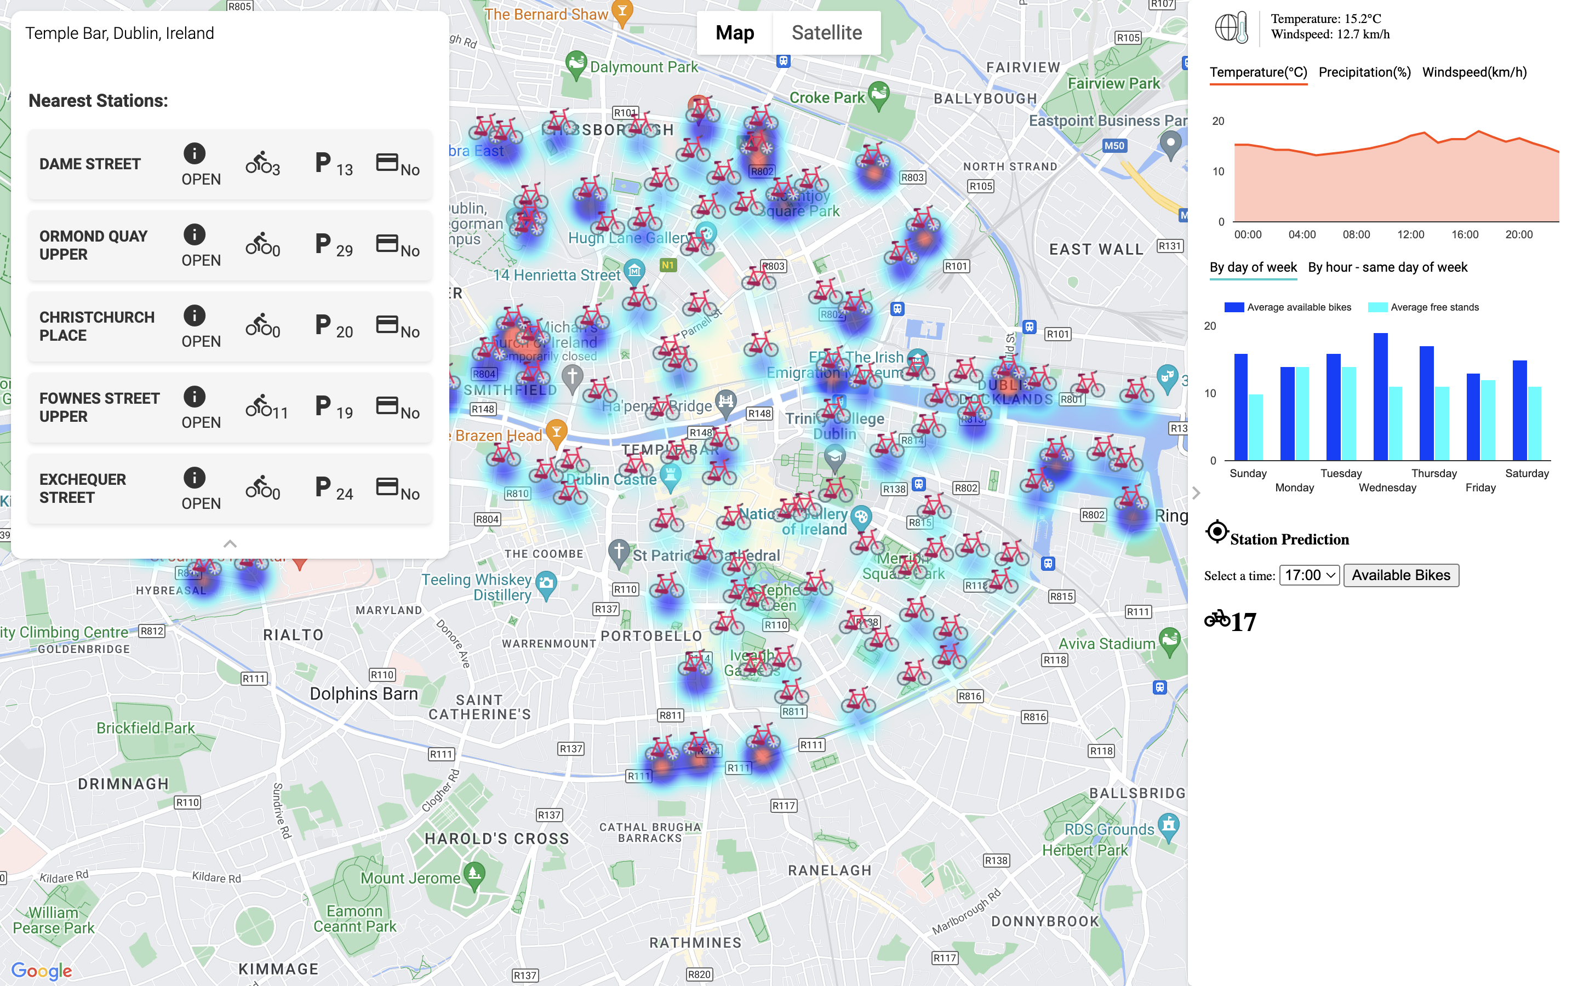The image size is (1578, 986).
Task: Click Ormond Quay Upper info icon
Action: point(195,235)
